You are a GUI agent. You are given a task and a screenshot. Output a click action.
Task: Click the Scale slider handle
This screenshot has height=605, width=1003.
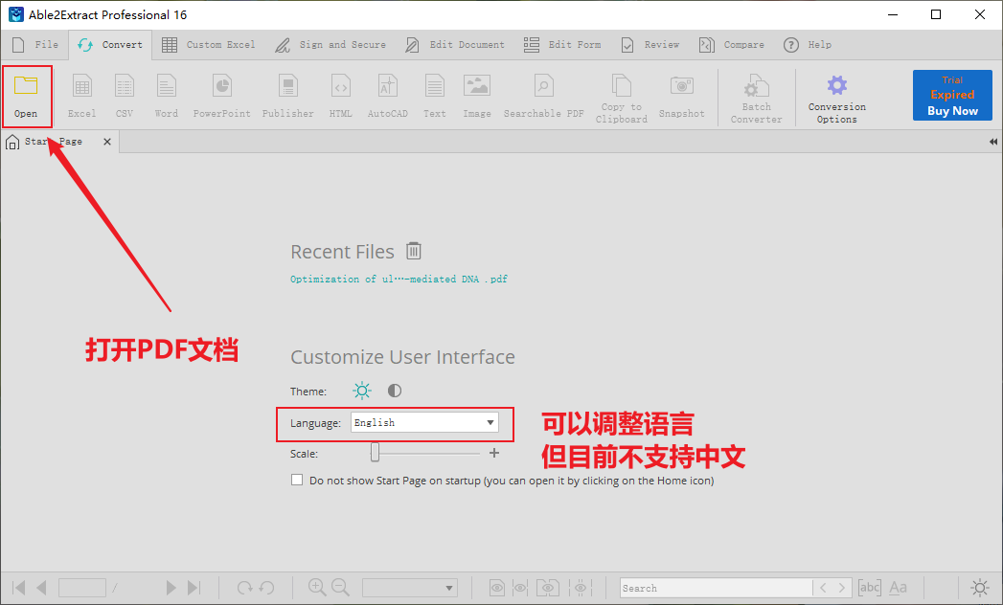tap(375, 453)
